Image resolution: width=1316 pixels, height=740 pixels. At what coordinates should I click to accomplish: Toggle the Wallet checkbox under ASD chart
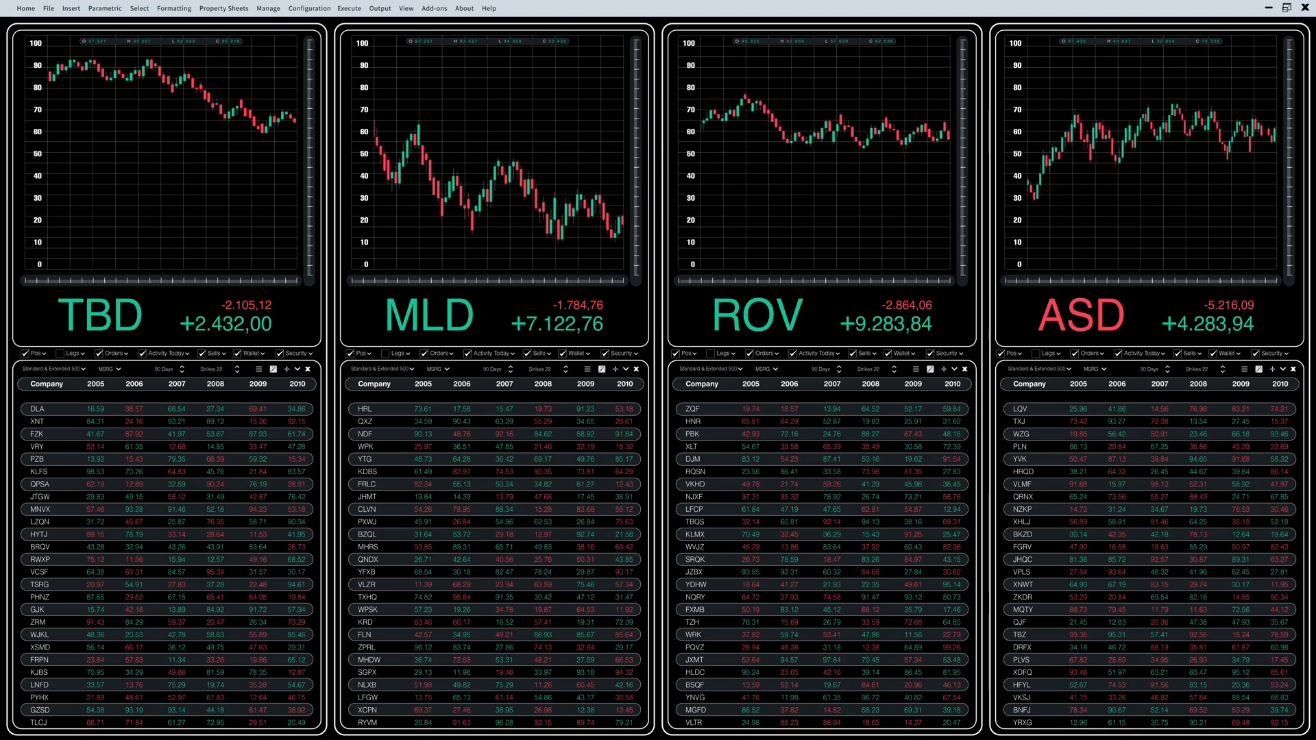pyautogui.click(x=1214, y=354)
